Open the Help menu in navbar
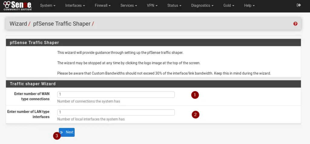Viewport: 310px width, 144px height. [249, 5]
